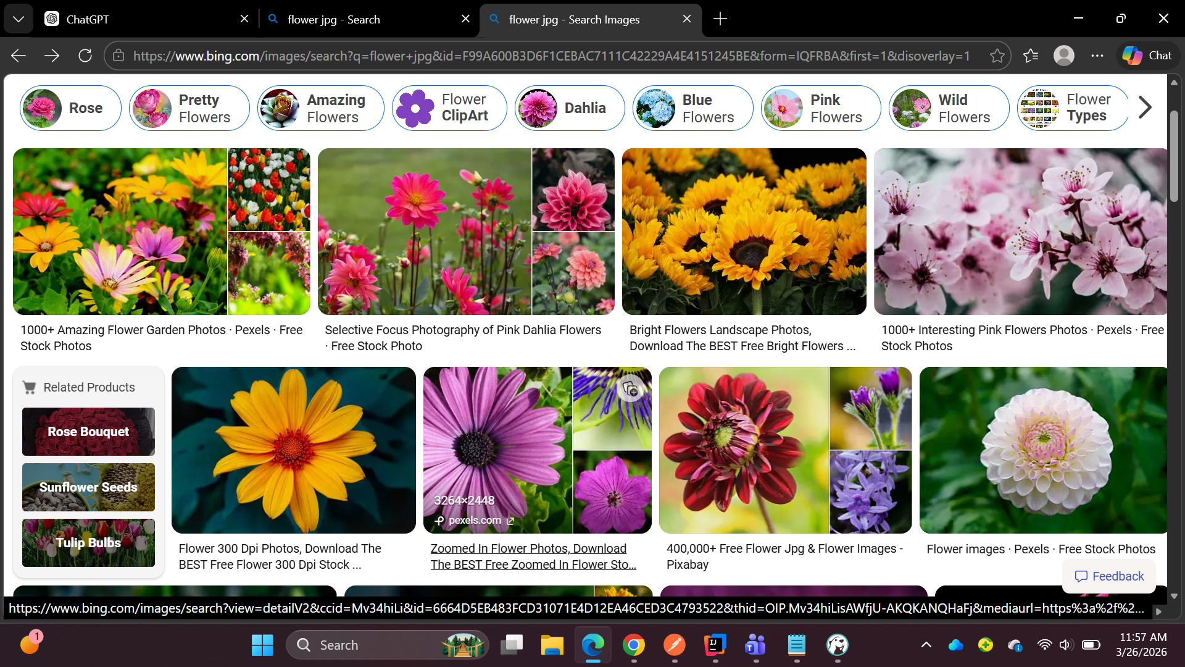The height and width of the screenshot is (667, 1185).
Task: Go back with the browser back arrow
Action: click(19, 56)
